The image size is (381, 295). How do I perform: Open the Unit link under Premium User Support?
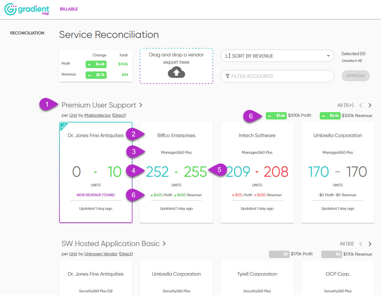(73, 115)
